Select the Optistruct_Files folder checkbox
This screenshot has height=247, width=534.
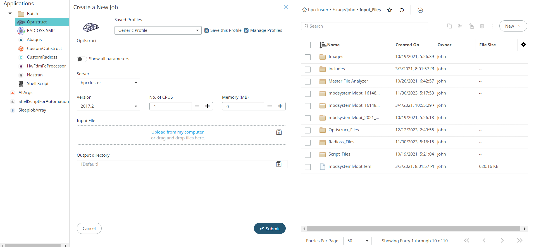pyautogui.click(x=307, y=130)
